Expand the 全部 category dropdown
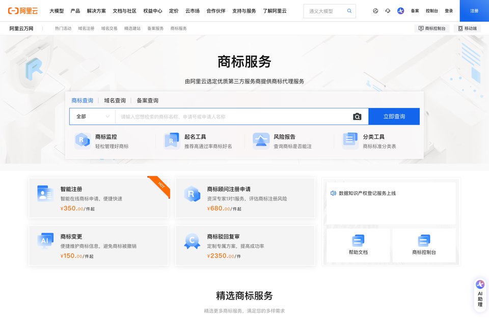489x319 pixels. pos(93,117)
